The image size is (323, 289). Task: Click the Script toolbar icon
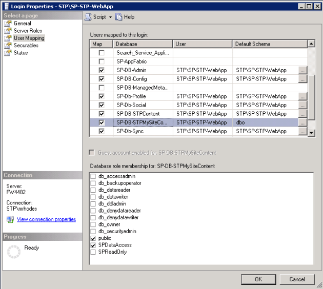[88, 17]
